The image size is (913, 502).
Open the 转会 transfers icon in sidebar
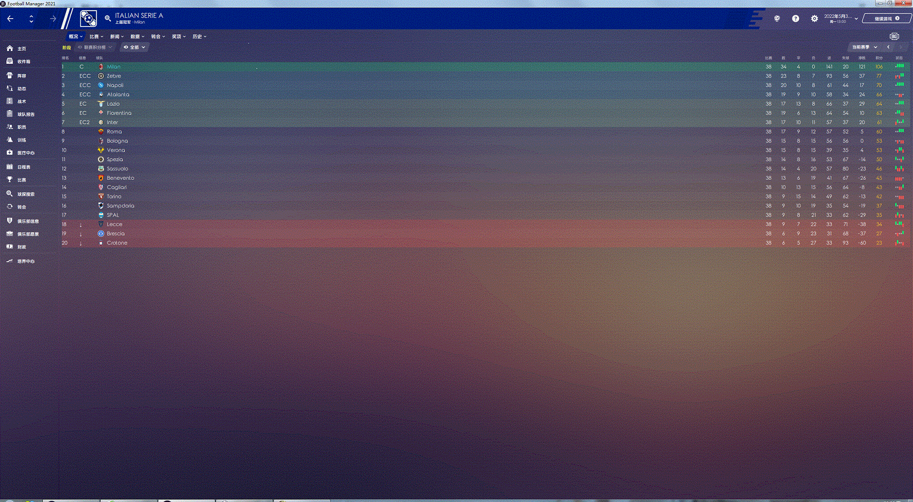(x=9, y=206)
